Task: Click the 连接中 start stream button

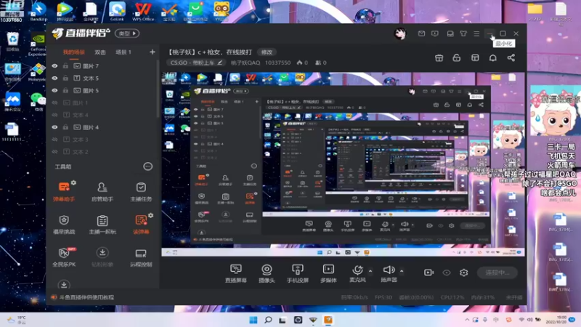Action: pyautogui.click(x=497, y=272)
